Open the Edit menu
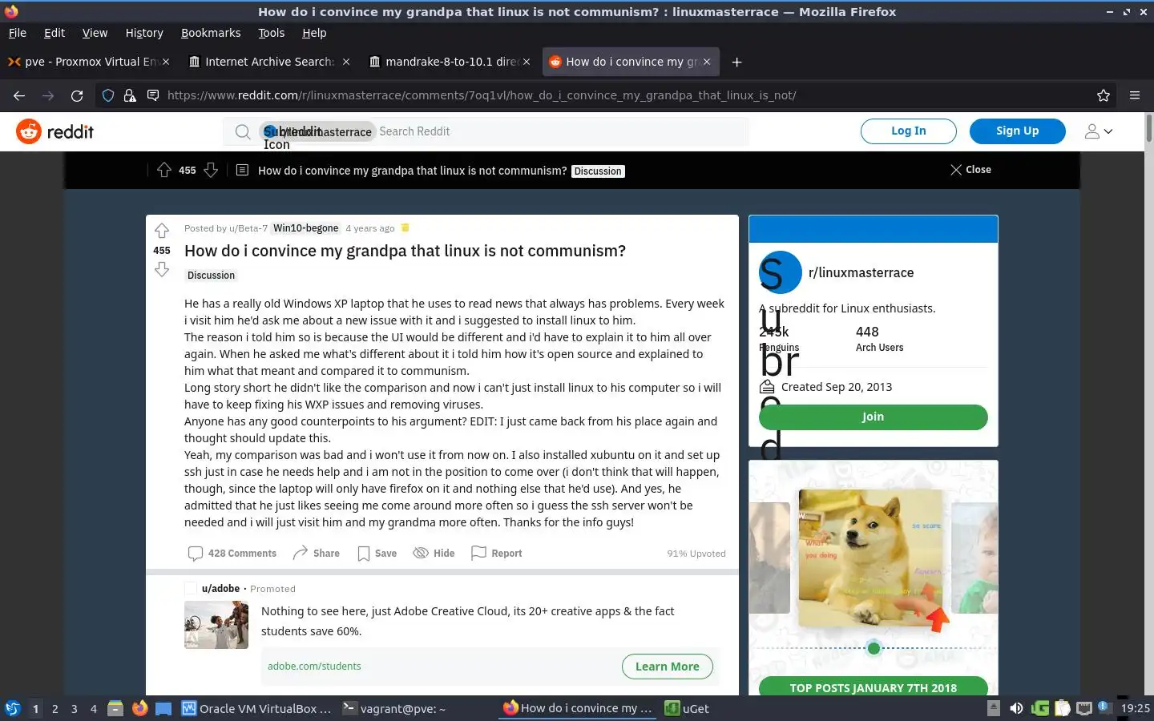 click(x=54, y=33)
